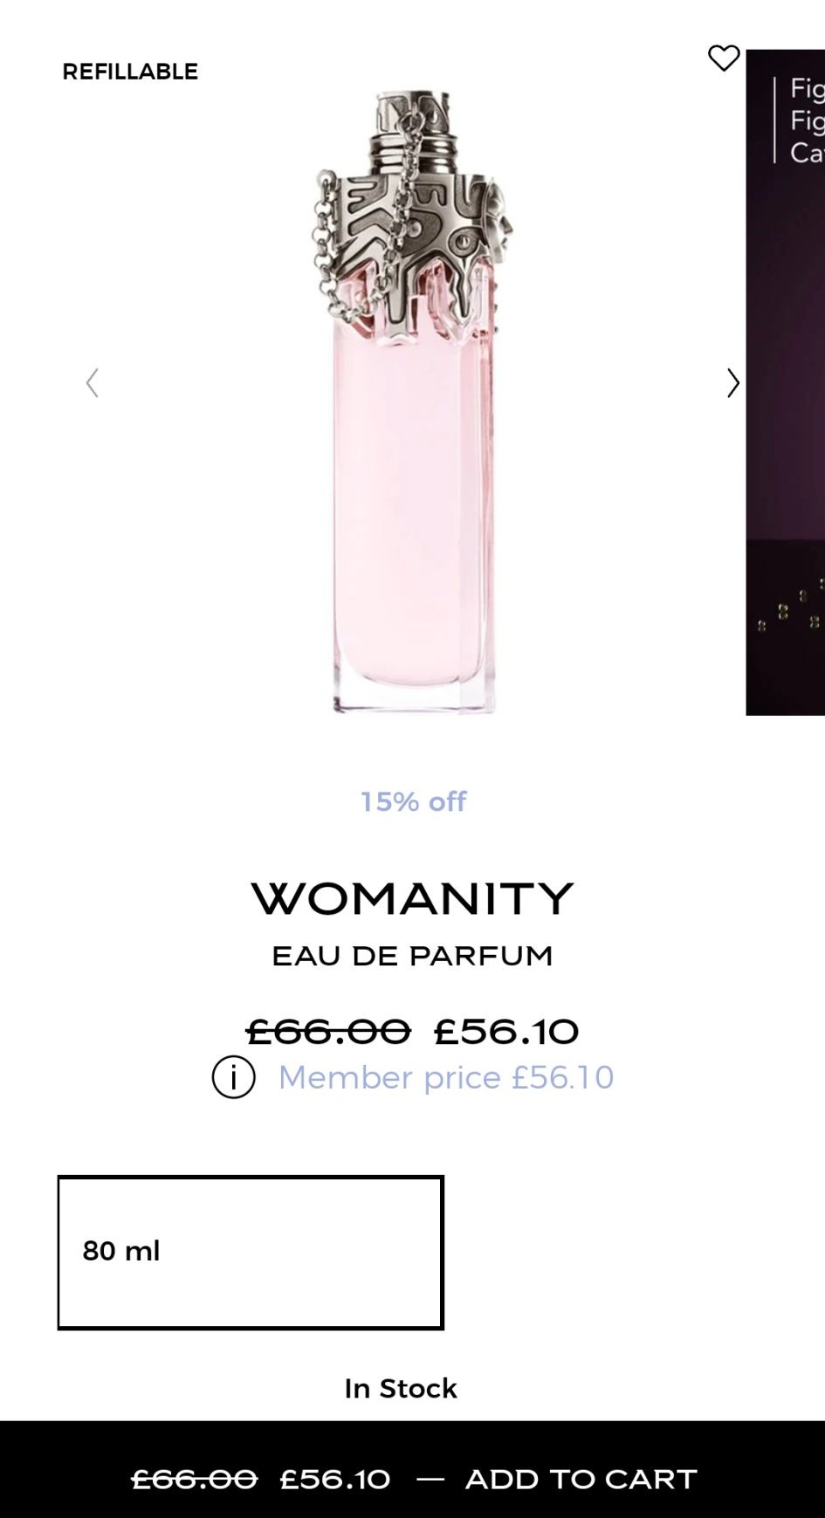Open the Member price £56.10 link
Screen dimensions: 825x1518
click(x=445, y=1077)
